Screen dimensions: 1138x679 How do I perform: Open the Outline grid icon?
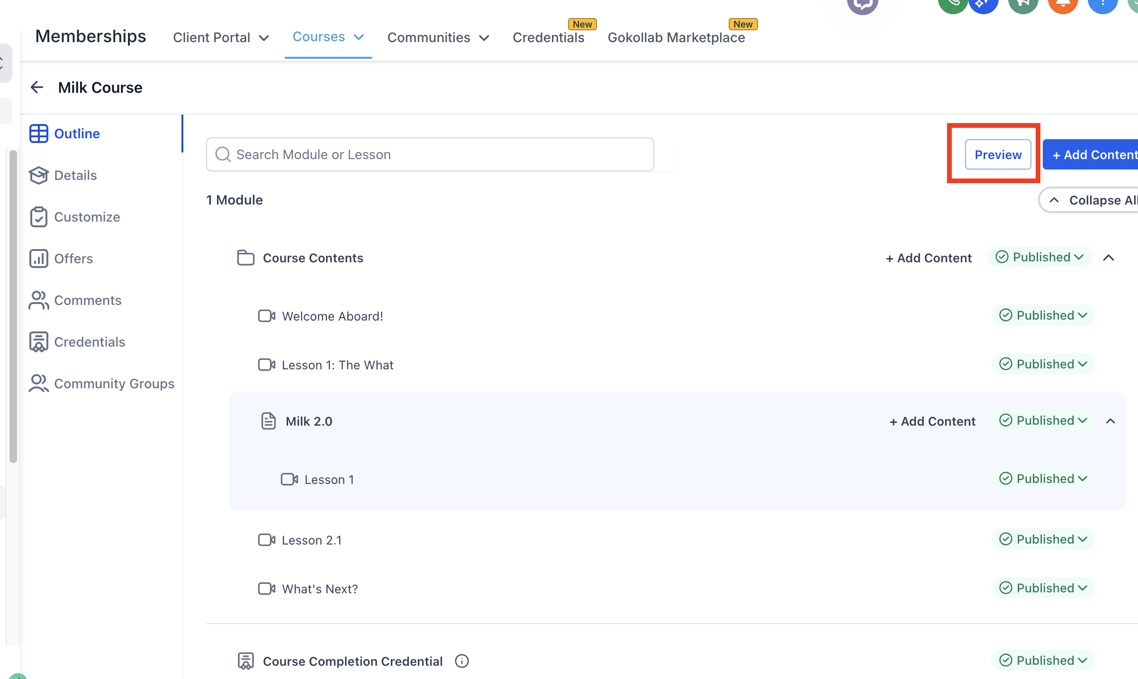(38, 134)
